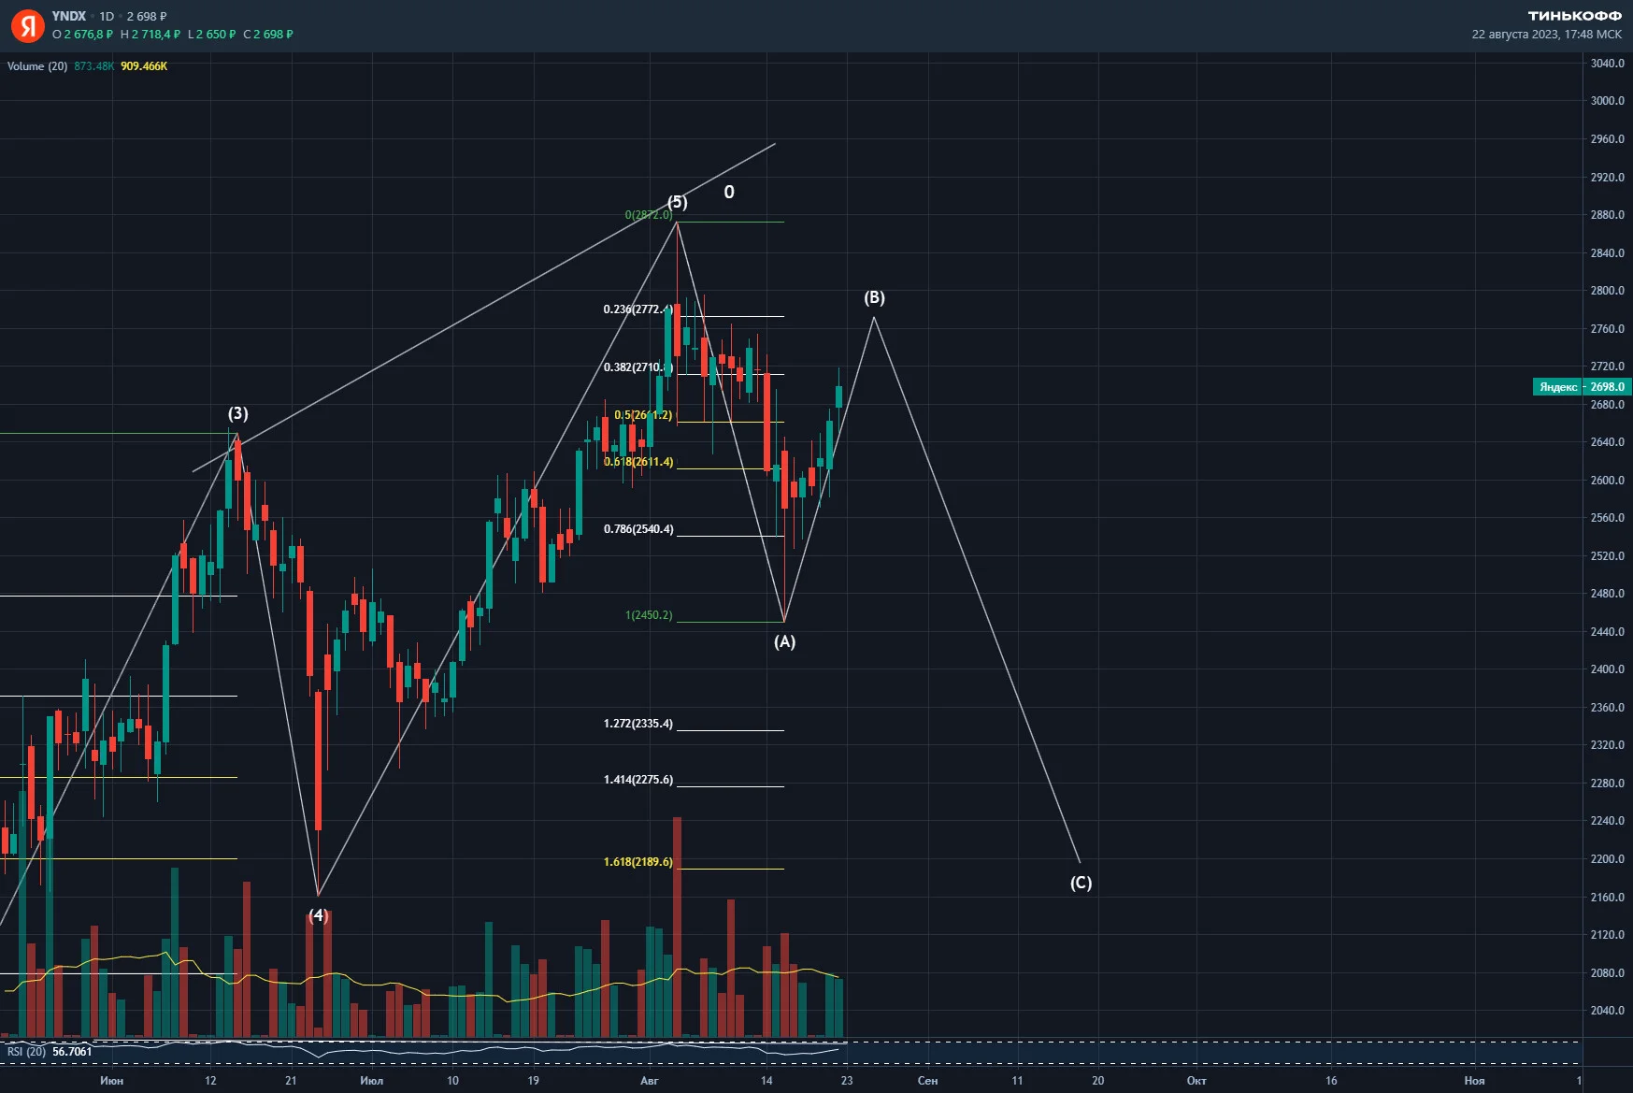This screenshot has width=1633, height=1093.
Task: Click the 0.382(2710.1) Fibonacci level
Action: point(638,367)
